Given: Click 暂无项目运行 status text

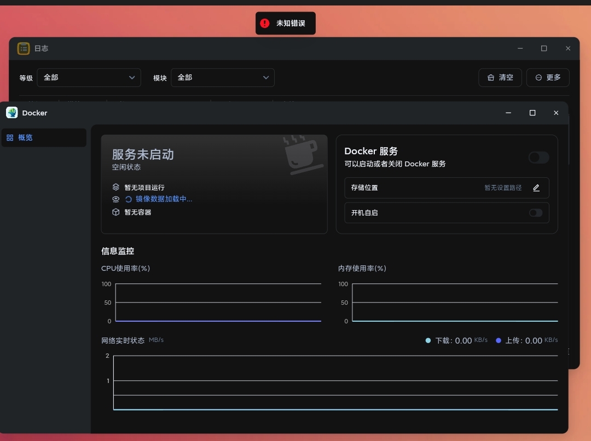Looking at the screenshot, I should point(144,187).
